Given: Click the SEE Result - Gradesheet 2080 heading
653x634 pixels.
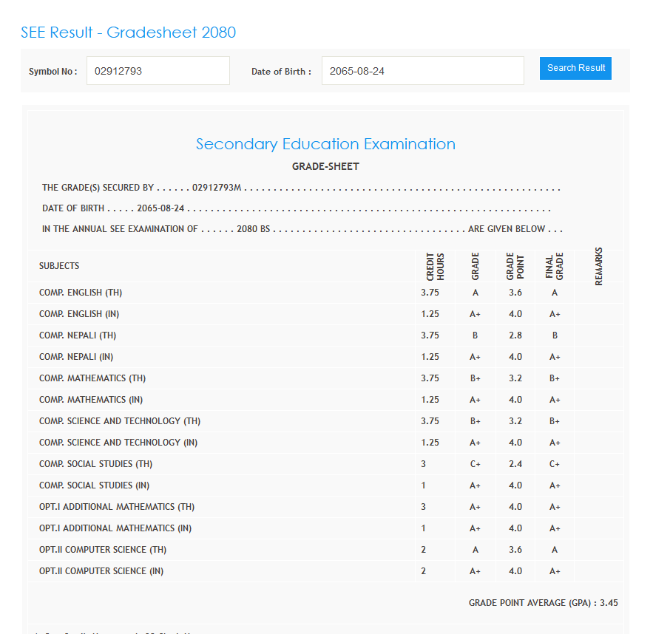Looking at the screenshot, I should click(x=128, y=33).
